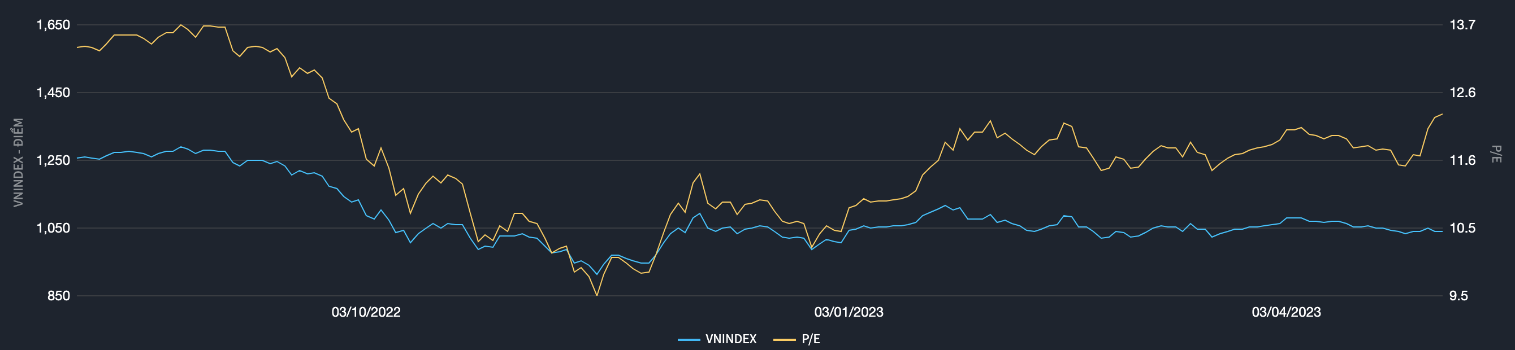This screenshot has width=1515, height=350.
Task: Hide the P/E series via legend label
Action: (811, 339)
